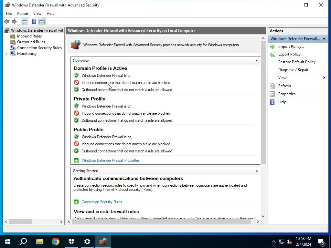This screenshot has height=248, width=331.
Task: Click the Firewall app taskbar icon
Action: pos(103,242)
